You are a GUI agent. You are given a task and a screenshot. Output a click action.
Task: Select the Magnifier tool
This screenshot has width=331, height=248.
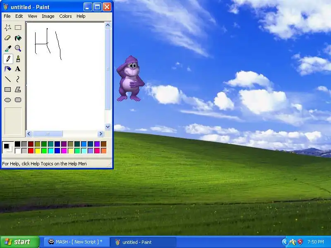18,48
